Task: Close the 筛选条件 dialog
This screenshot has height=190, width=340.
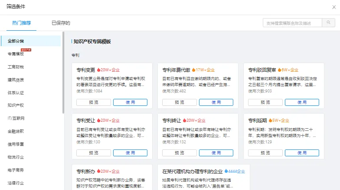Action: coord(334,7)
